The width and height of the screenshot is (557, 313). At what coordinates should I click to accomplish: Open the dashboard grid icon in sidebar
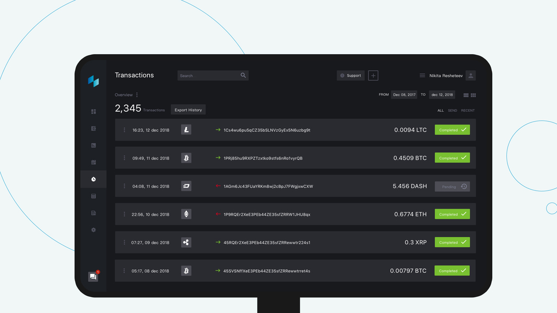93,112
